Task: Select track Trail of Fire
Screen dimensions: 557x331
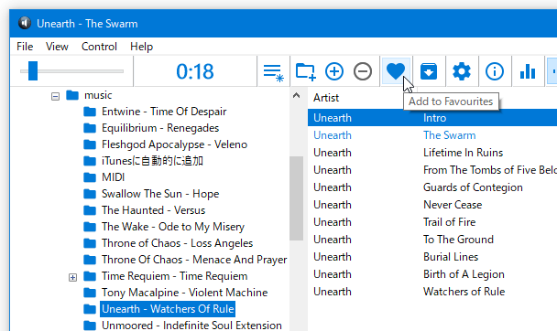Action: coord(432,222)
